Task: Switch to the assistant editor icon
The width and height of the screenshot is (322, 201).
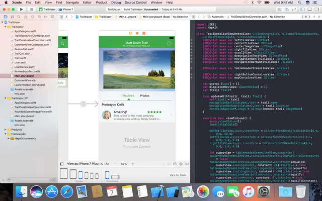Action: (287, 10)
